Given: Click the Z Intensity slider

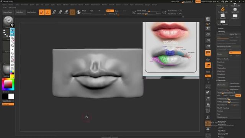Looking at the screenshot, I should pos(118,14).
